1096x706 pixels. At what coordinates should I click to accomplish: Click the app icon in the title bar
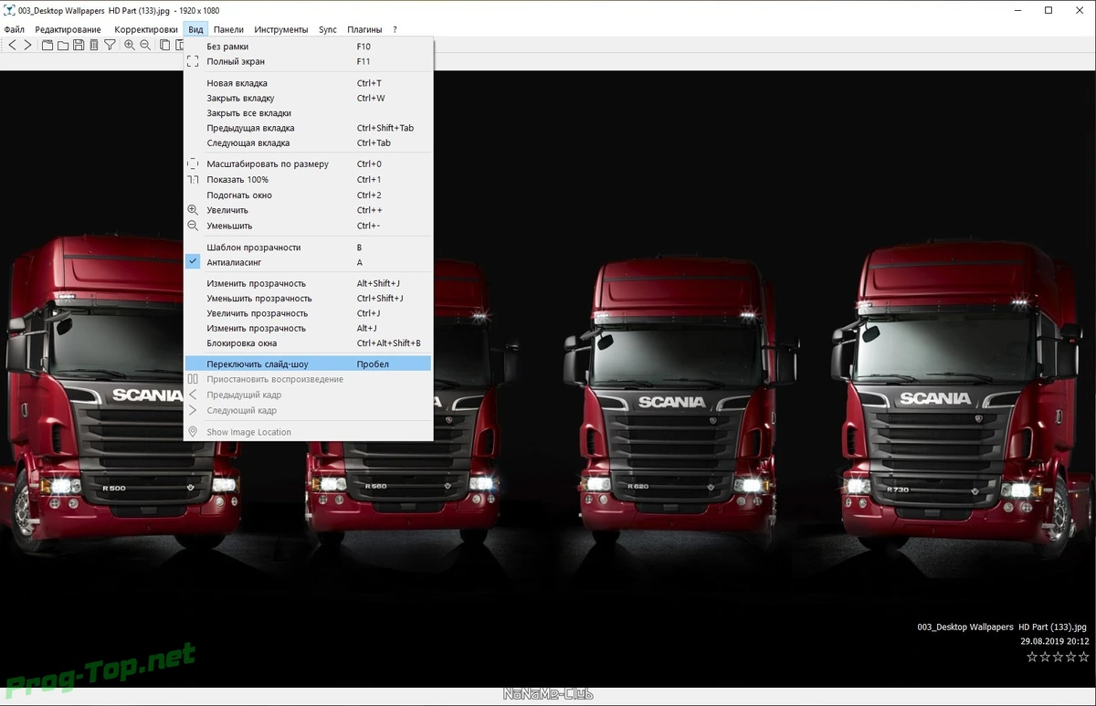[x=8, y=11]
